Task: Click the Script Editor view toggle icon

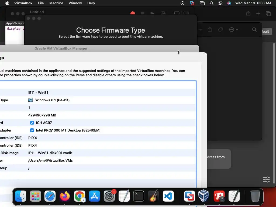Action: (177, 13)
